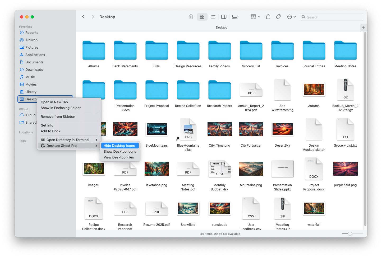This screenshot has width=382, height=257.
Task: Open Applications in the sidebar
Action: click(35, 55)
